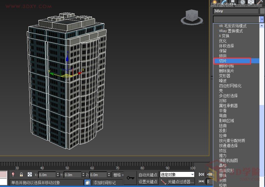
Task: Open the modifier list dropdown arrow
Action: 262,19
